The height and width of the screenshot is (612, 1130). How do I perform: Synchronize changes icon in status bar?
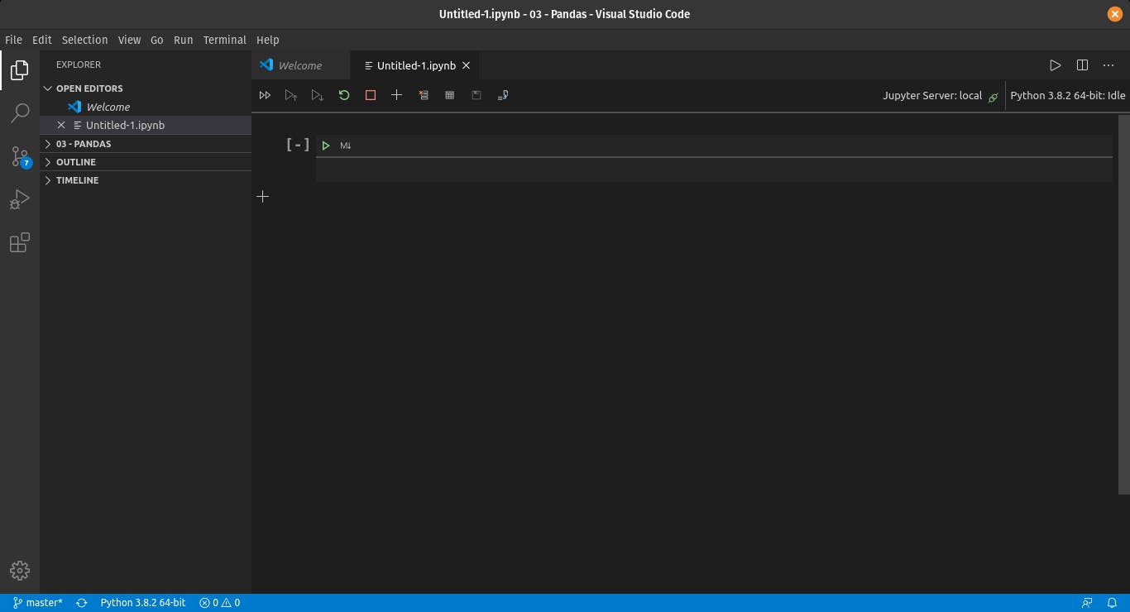click(82, 603)
